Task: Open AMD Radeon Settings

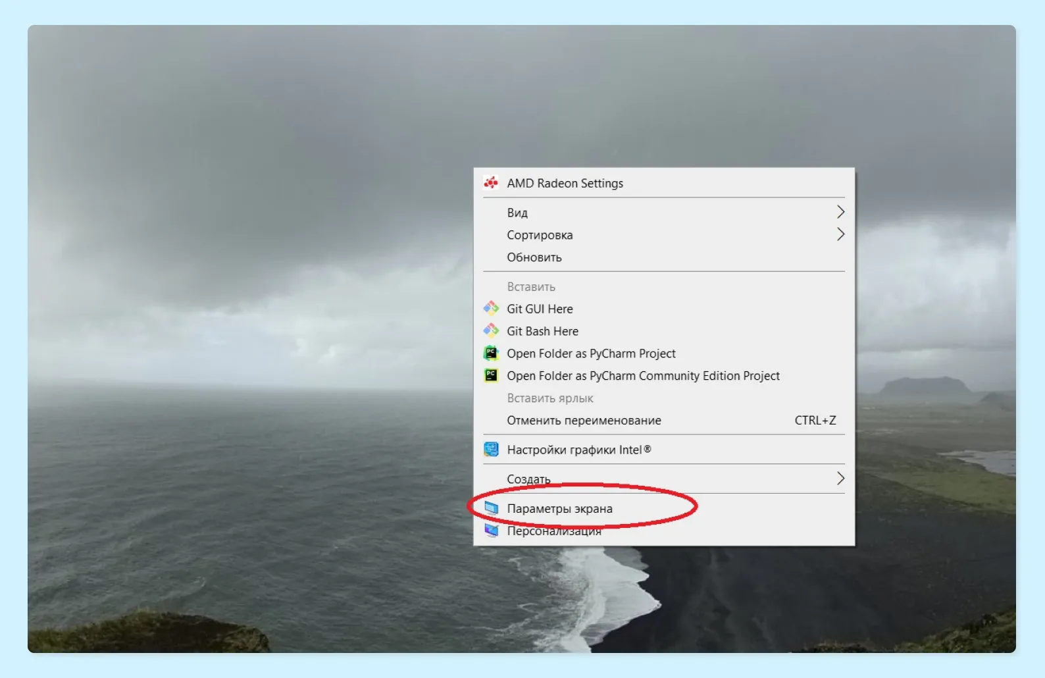Action: coord(664,183)
